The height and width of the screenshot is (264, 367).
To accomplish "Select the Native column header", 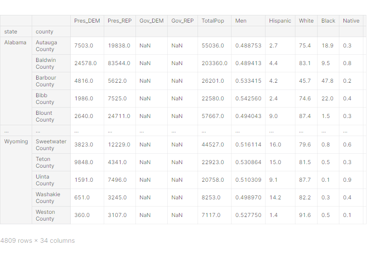I will [351, 21].
